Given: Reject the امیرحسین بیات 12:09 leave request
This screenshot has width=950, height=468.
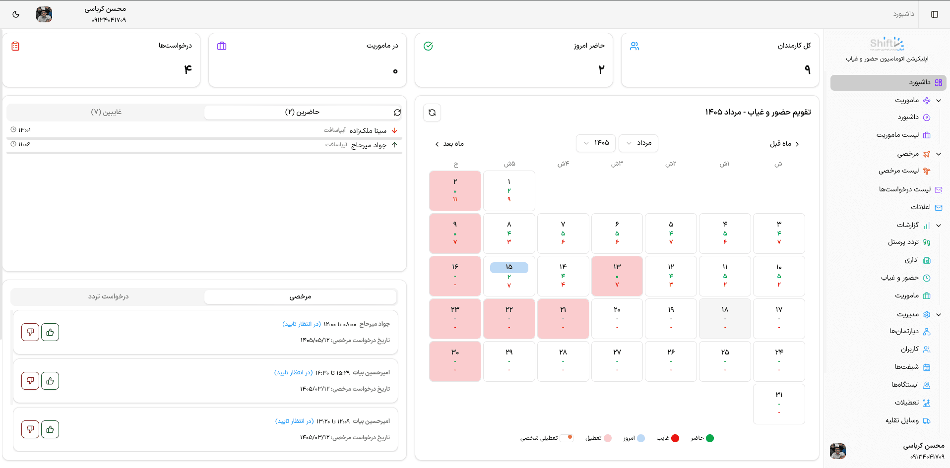Looking at the screenshot, I should [30, 429].
